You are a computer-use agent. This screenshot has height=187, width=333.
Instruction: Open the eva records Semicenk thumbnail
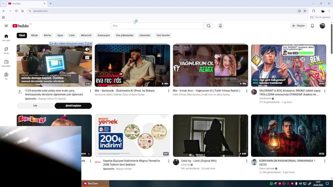[x=132, y=65]
